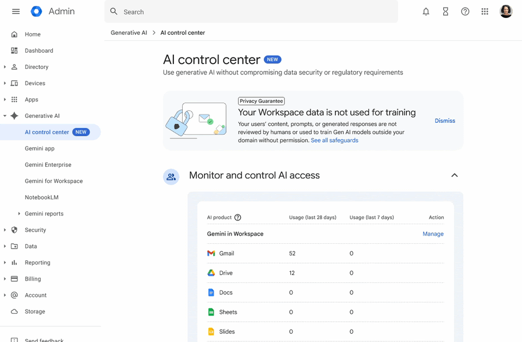The height and width of the screenshot is (342, 522).
Task: Open the Google apps grid
Action: (x=484, y=11)
